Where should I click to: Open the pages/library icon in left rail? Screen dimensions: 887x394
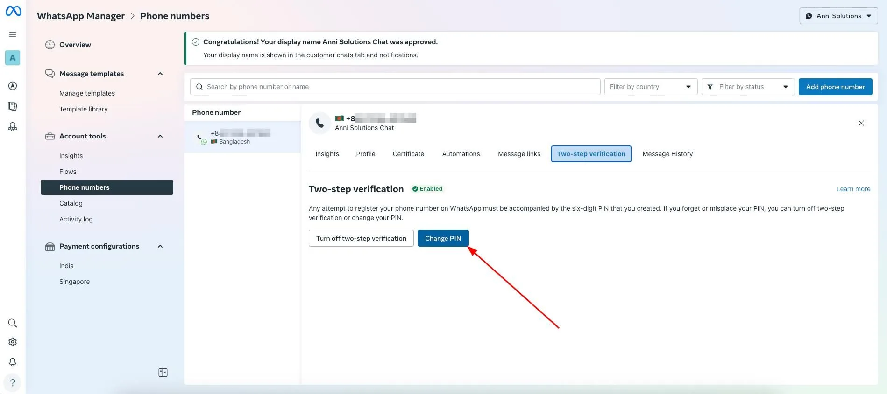tap(13, 106)
